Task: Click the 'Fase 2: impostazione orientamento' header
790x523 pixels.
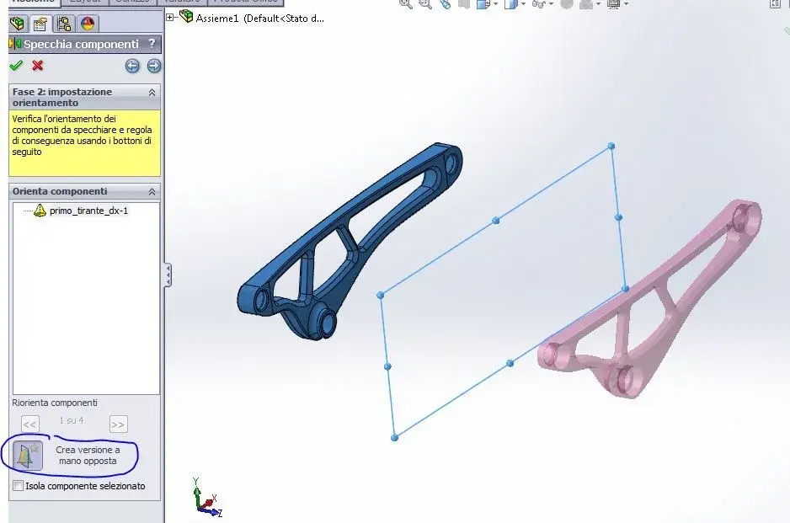Action: [x=62, y=97]
